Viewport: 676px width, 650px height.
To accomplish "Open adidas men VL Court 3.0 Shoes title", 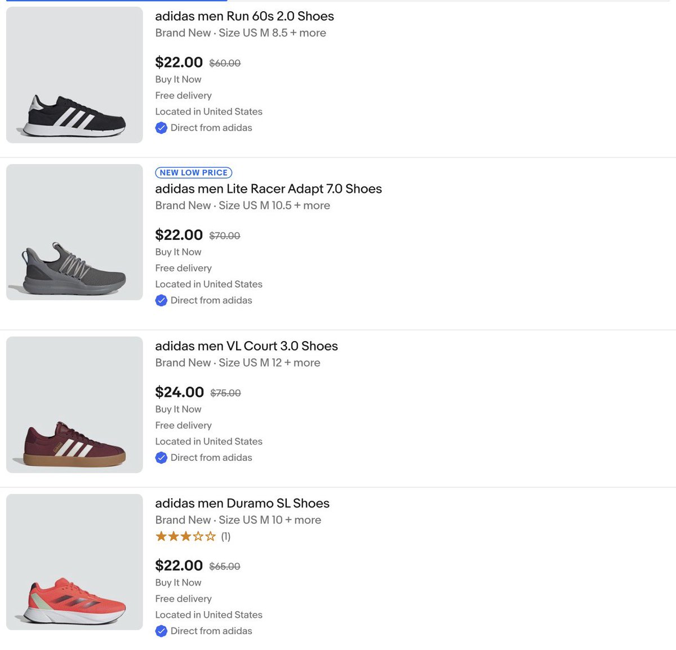I will tap(247, 346).
